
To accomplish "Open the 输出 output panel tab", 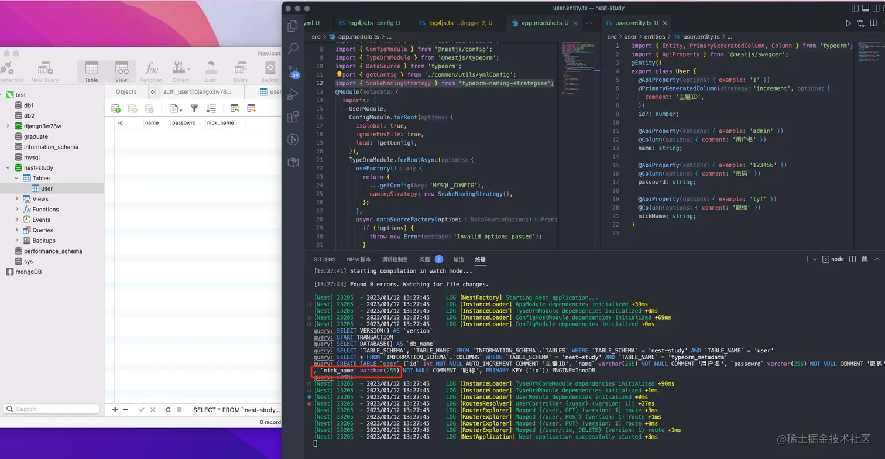I will (x=458, y=259).
